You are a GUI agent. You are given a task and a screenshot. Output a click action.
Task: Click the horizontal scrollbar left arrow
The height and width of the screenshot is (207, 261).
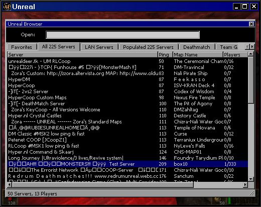(x=10, y=185)
